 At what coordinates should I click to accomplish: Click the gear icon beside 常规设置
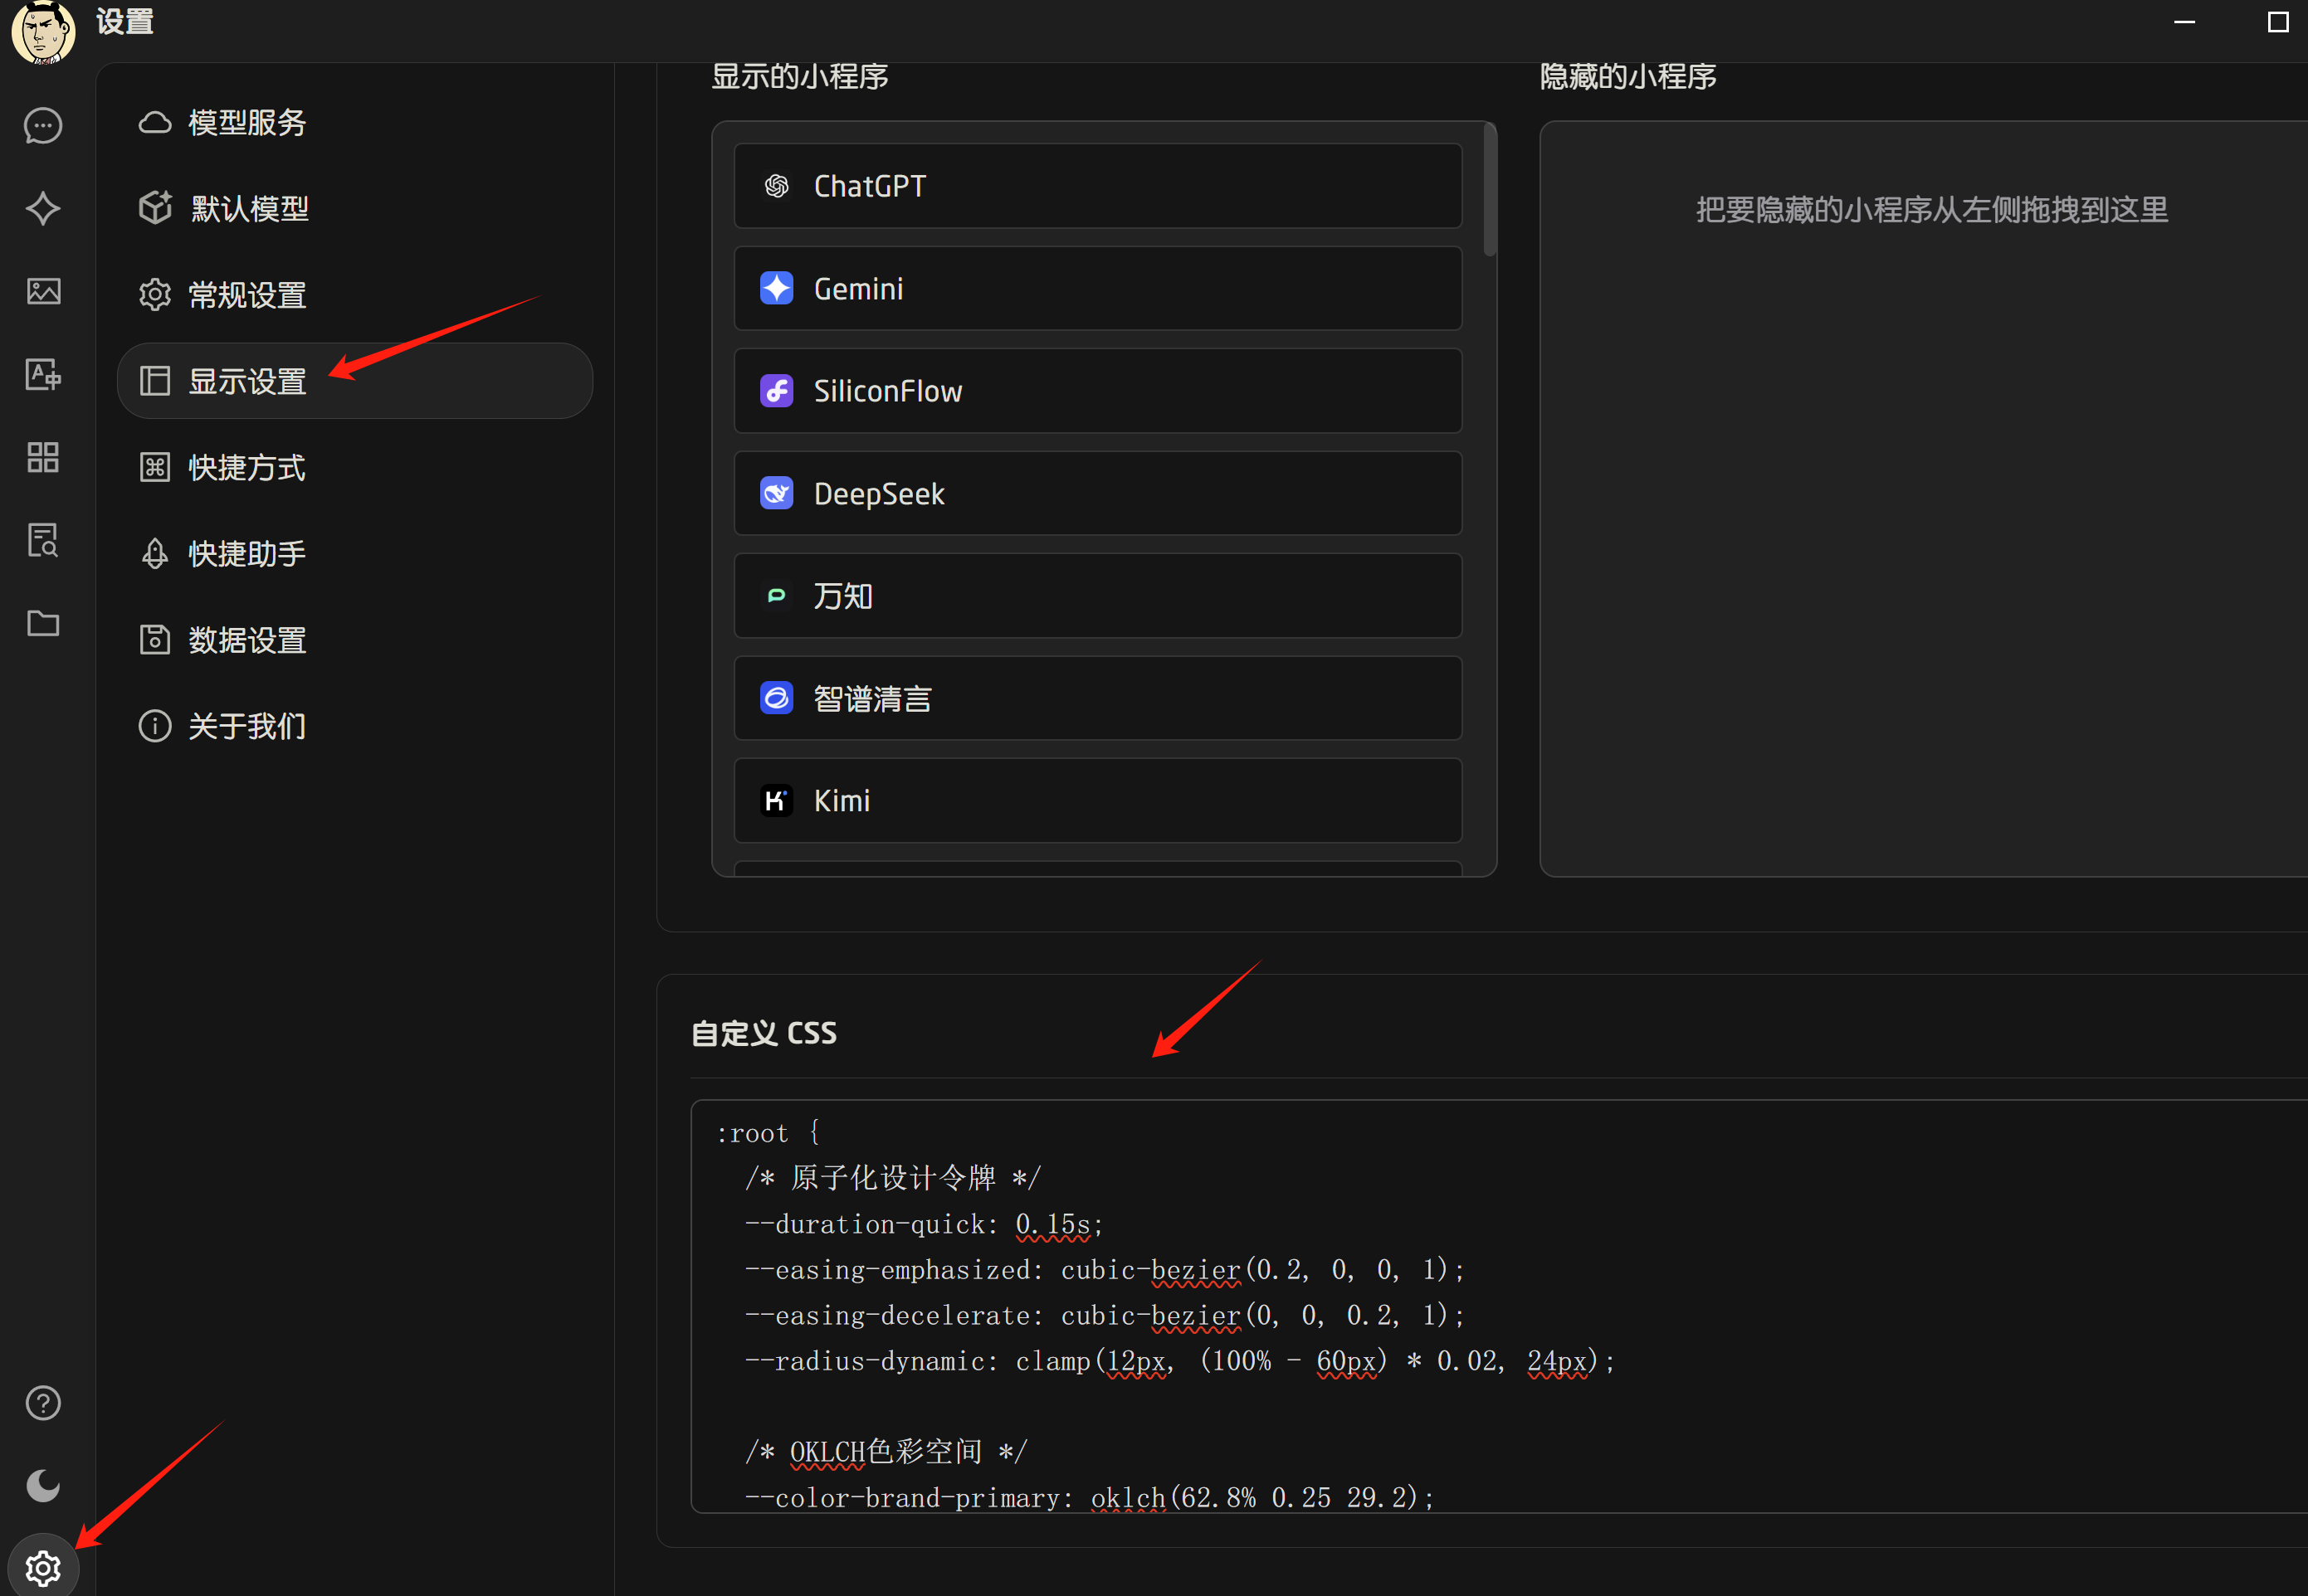155,295
